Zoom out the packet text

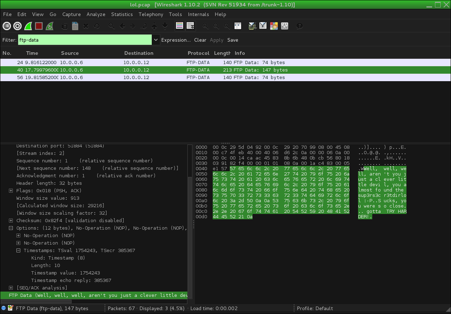click(216, 26)
